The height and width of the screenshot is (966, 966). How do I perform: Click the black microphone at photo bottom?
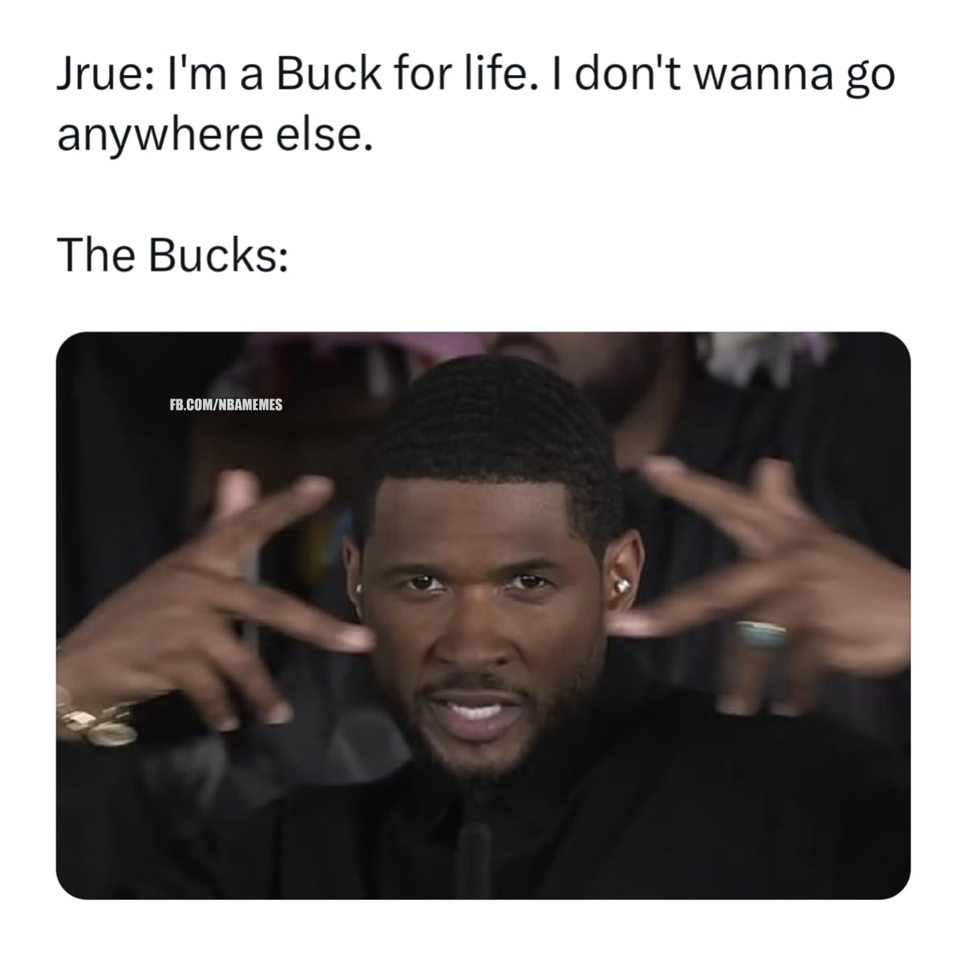click(x=474, y=858)
